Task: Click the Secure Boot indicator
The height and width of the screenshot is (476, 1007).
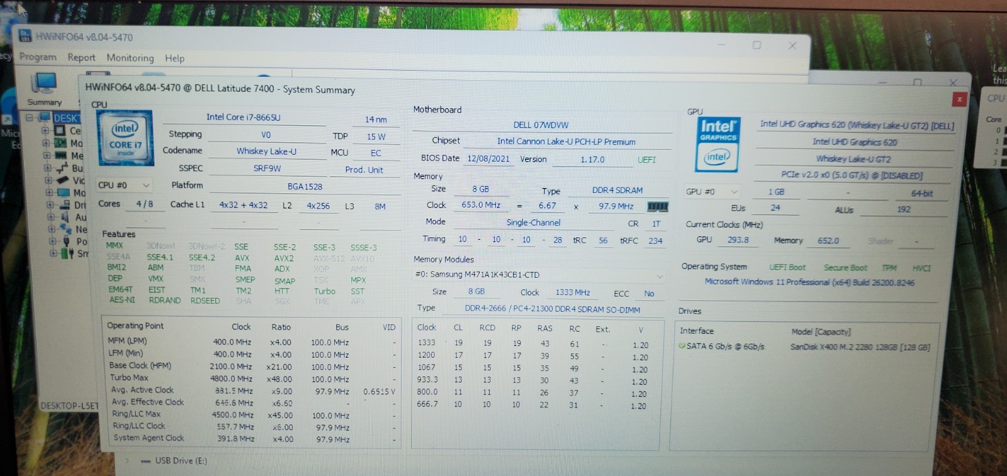Action: [x=845, y=268]
